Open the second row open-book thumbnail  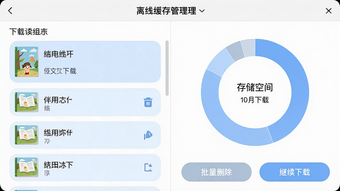coord(27,102)
